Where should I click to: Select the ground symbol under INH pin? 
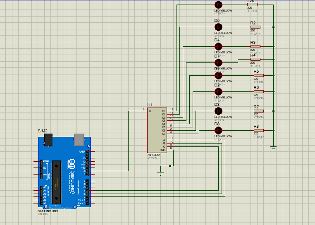[x=160, y=173]
